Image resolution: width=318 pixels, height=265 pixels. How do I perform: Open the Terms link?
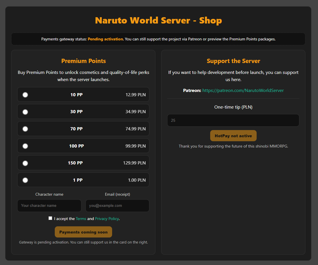click(81, 218)
